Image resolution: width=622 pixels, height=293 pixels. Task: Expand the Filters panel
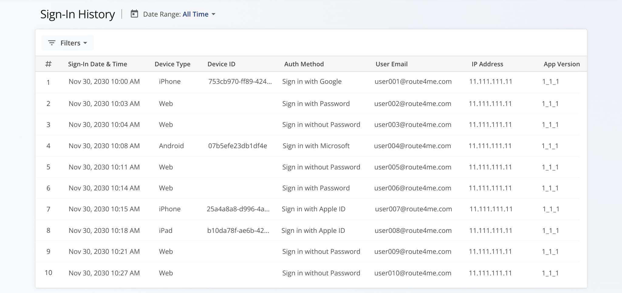67,43
